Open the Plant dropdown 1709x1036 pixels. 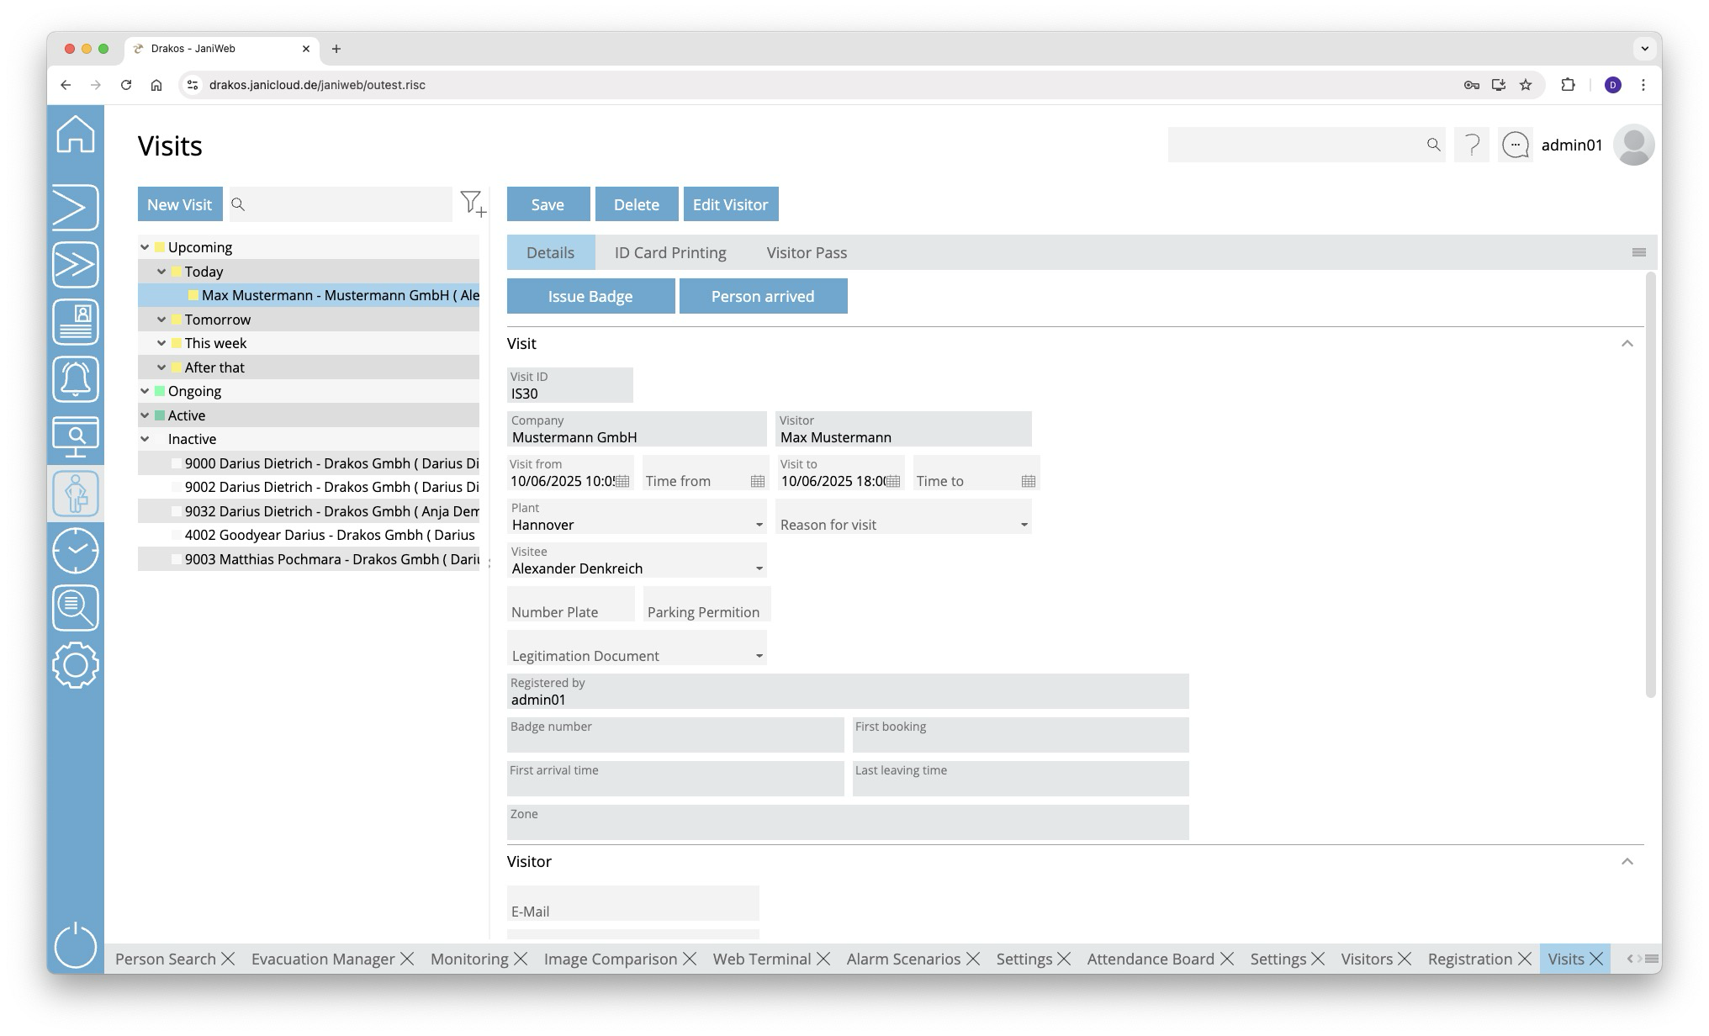(759, 525)
